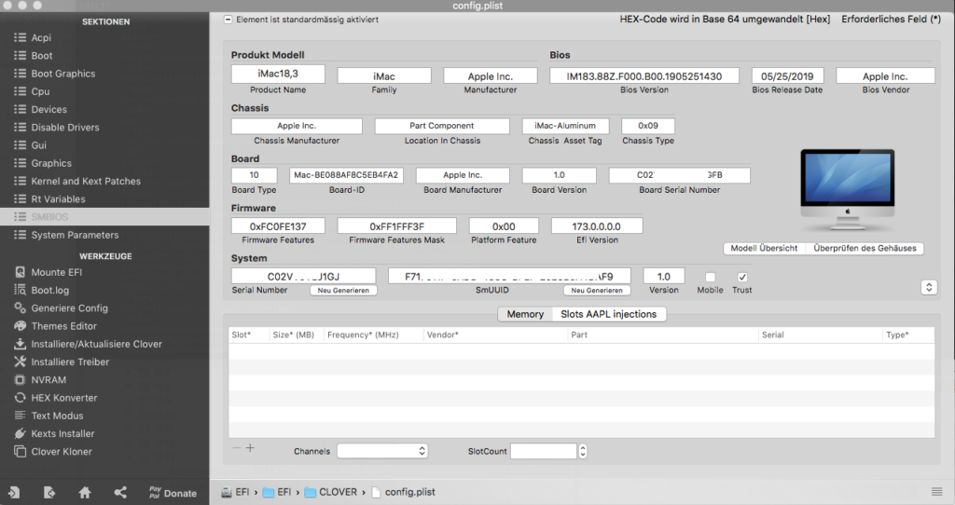Click the import icon at sidebar bottom
The image size is (955, 505).
point(13,492)
